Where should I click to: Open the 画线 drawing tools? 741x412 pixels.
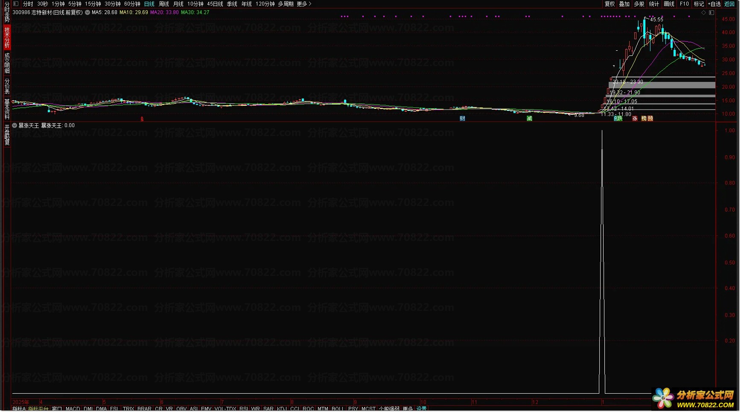(669, 4)
